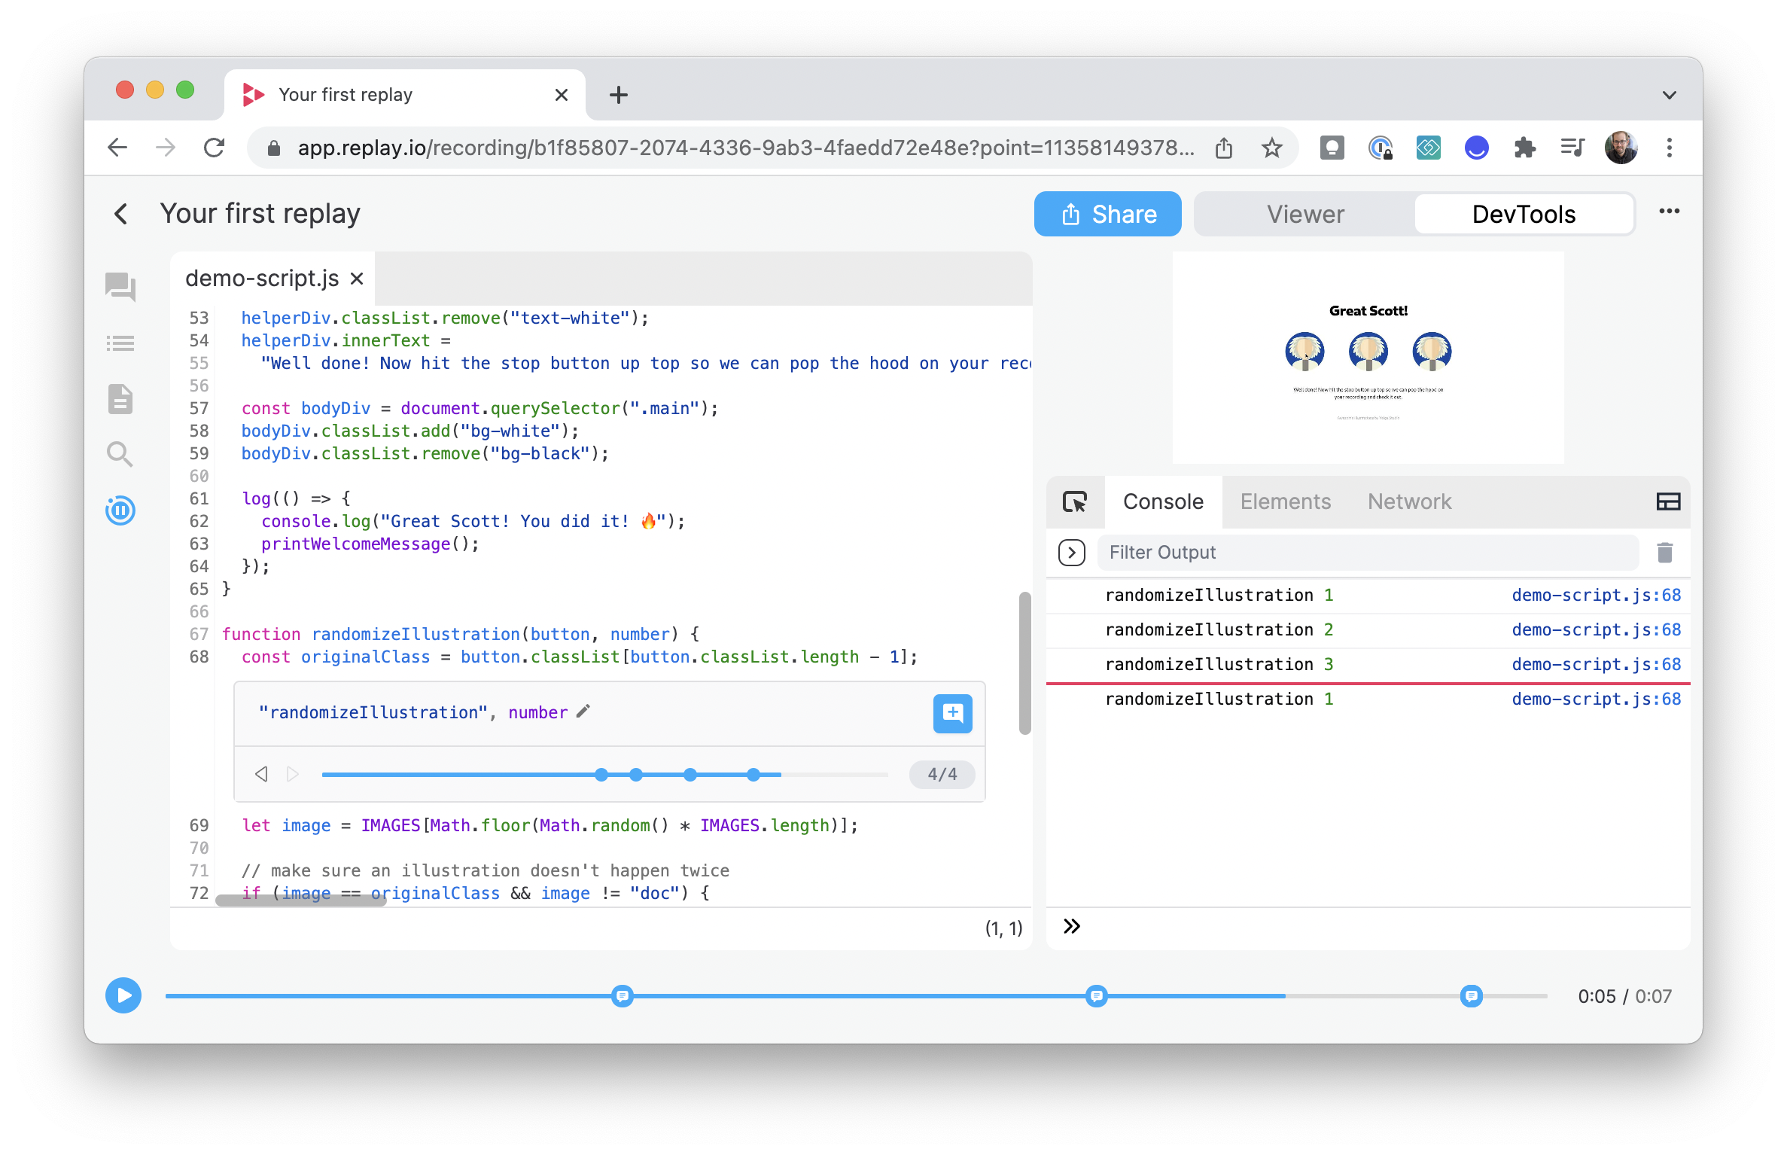Select the element picker tool
This screenshot has height=1155, width=1787.
[1075, 501]
